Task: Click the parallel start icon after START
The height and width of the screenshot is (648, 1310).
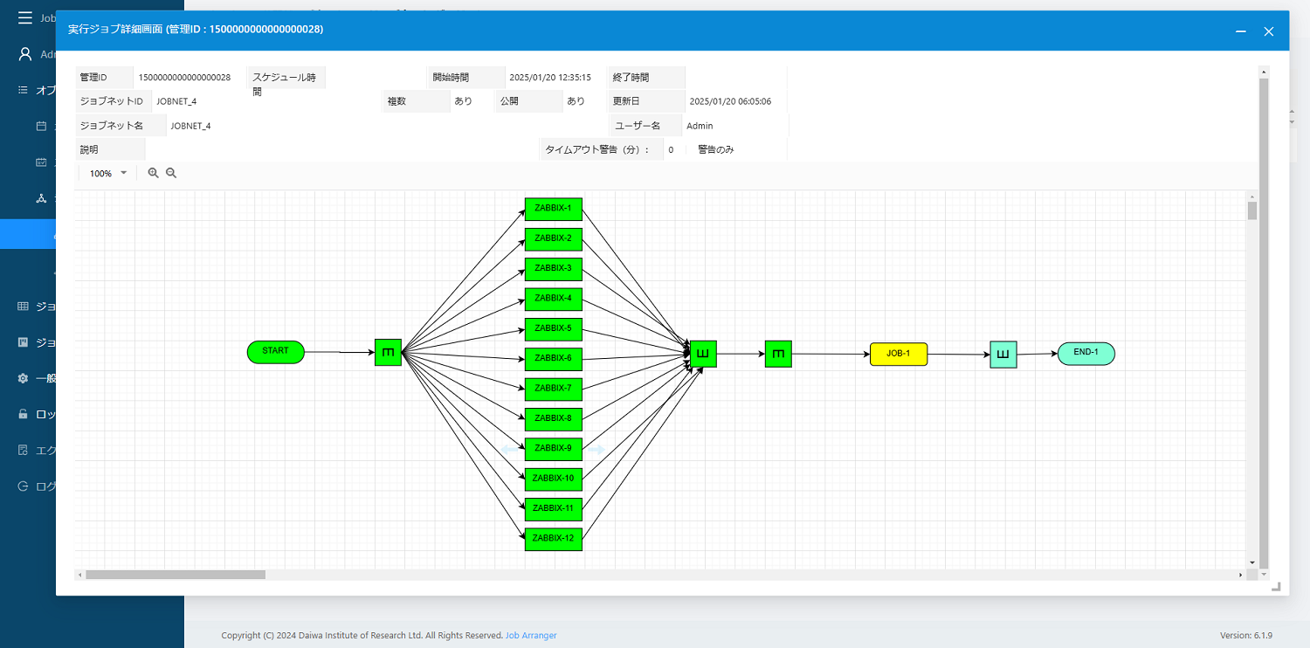Action: click(388, 352)
